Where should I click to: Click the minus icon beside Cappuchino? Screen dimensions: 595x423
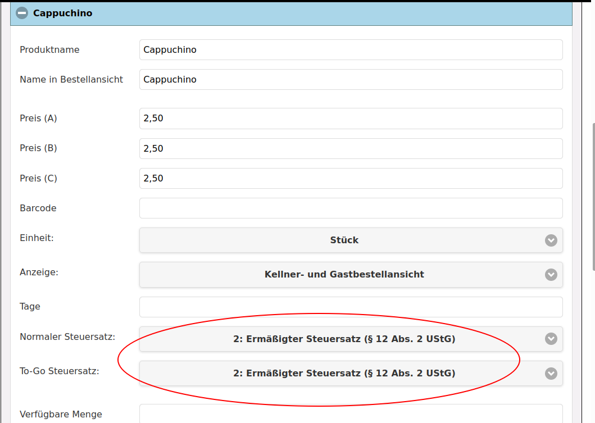[x=21, y=12]
